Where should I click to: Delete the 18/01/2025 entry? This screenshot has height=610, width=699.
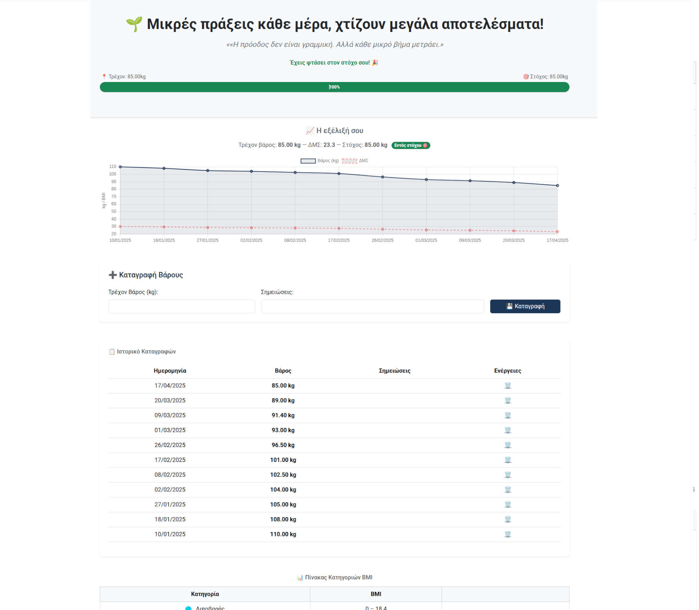(507, 519)
